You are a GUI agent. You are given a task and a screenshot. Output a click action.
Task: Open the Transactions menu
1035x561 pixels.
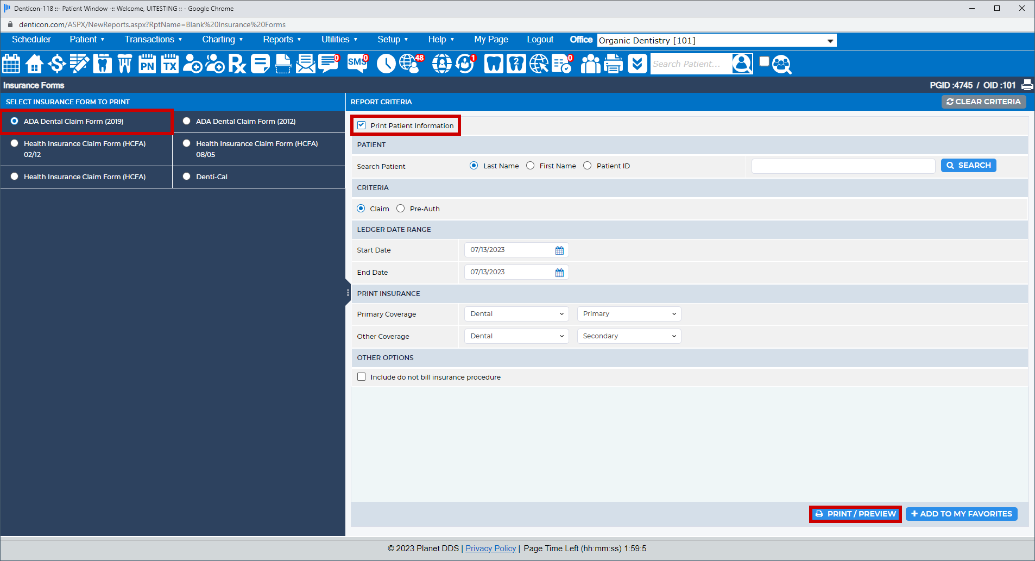(153, 39)
